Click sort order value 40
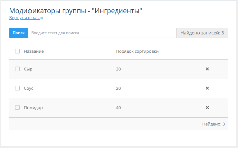This screenshot has width=238, height=148. (x=119, y=107)
